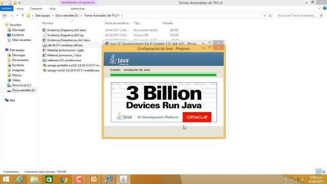This screenshot has width=327, height=184.
Task: Open the Administrar tab
Action: [78, 9]
